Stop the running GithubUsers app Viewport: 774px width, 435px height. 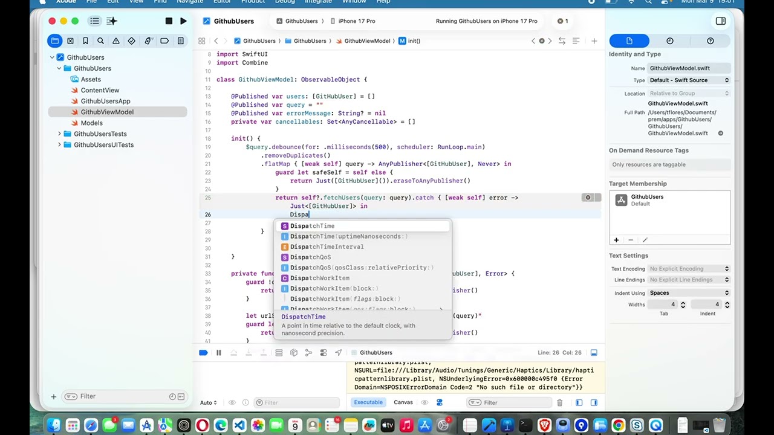(169, 21)
